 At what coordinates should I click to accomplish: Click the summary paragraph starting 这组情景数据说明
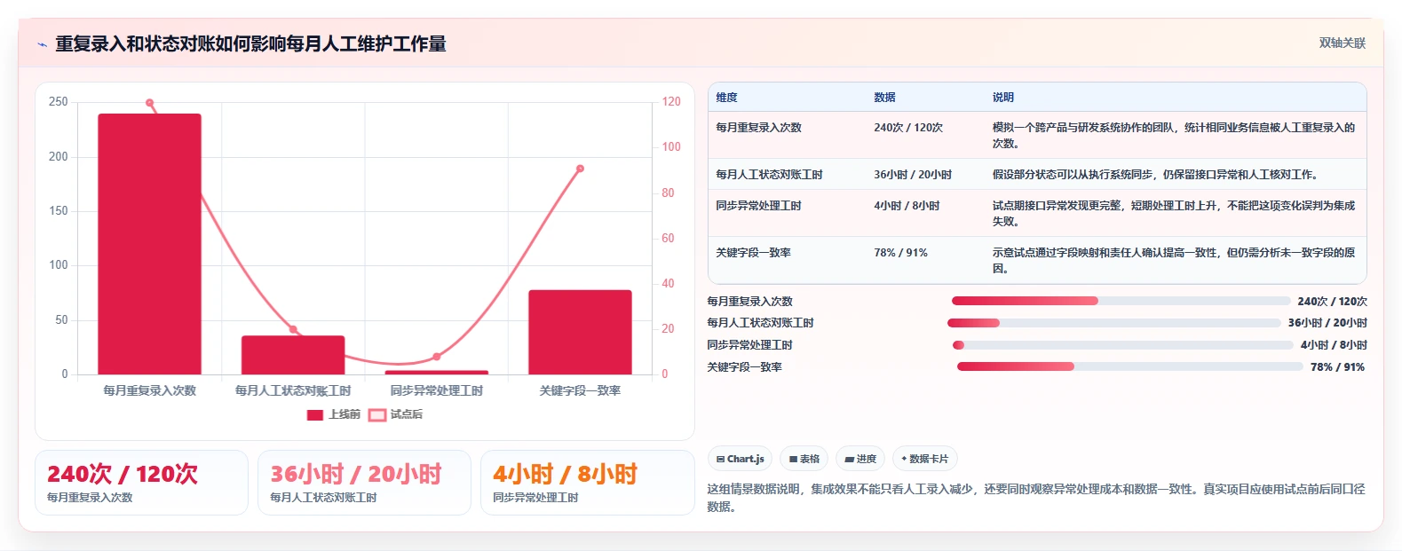(1036, 498)
